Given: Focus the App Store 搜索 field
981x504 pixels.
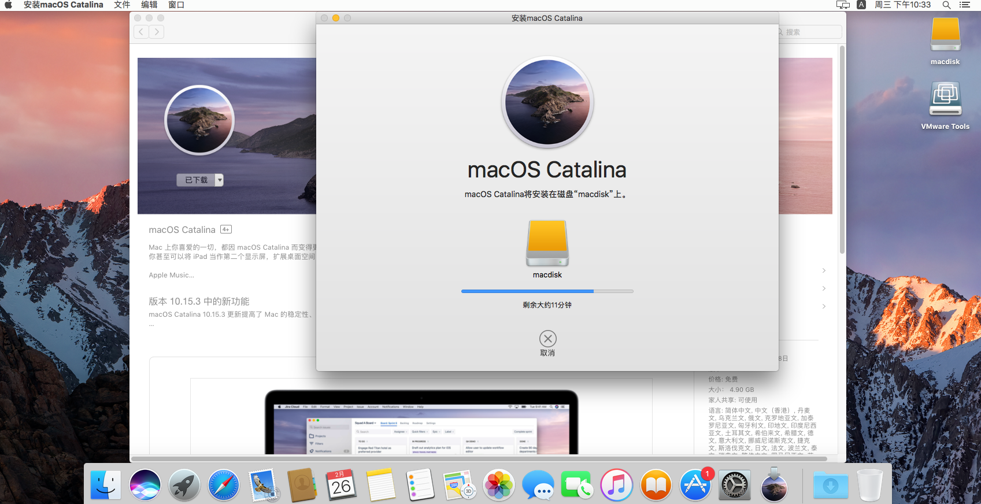Looking at the screenshot, I should (809, 32).
